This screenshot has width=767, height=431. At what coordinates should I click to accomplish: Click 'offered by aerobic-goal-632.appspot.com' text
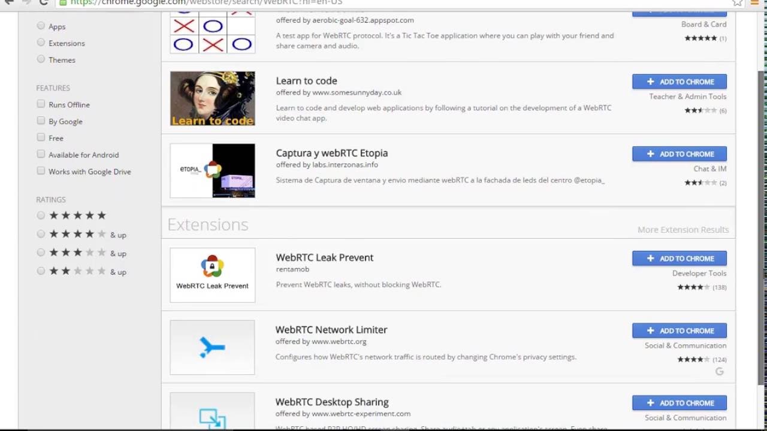(345, 20)
